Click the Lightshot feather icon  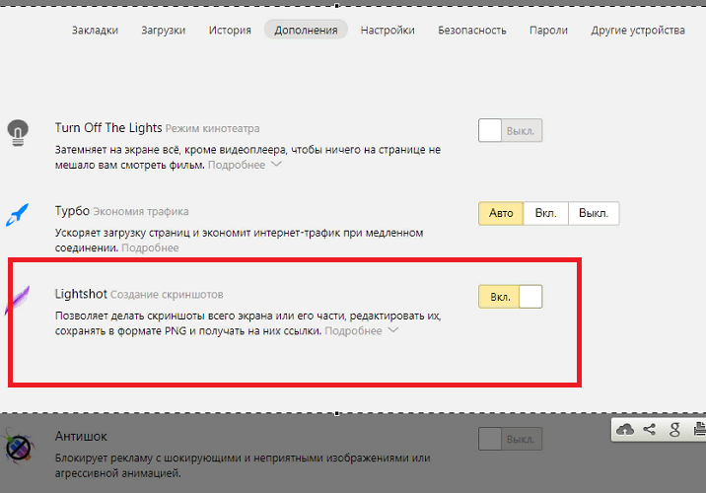click(17, 299)
